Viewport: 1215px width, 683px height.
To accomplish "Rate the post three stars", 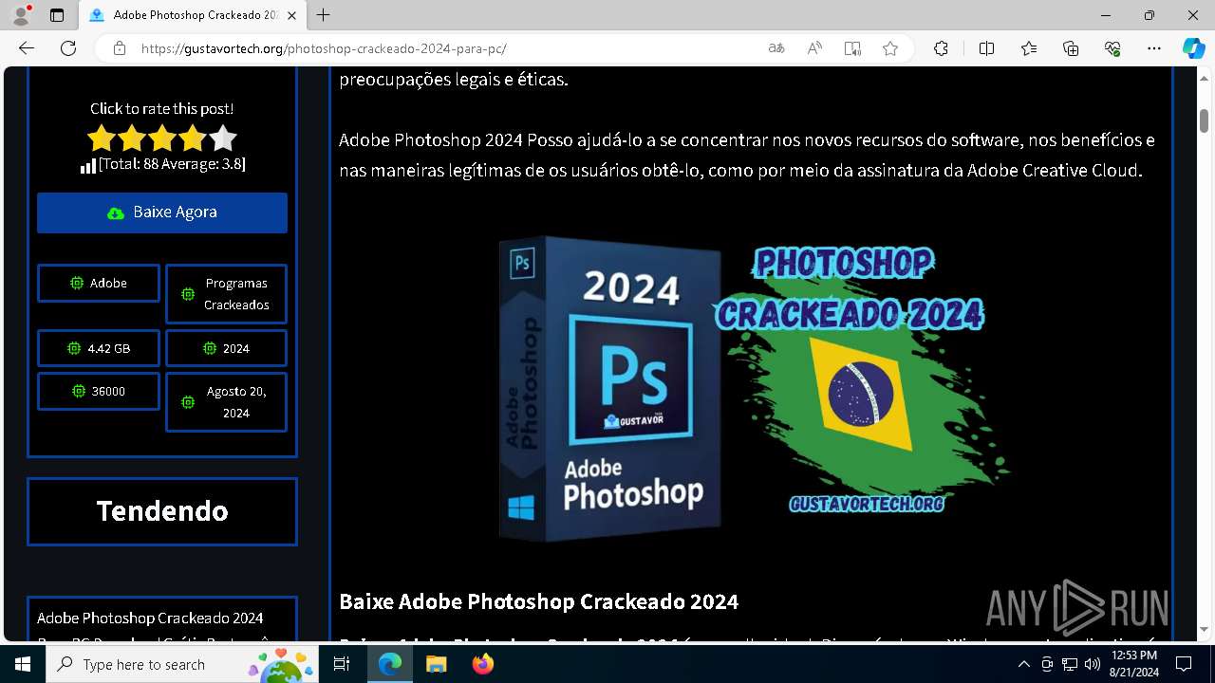I will [162, 138].
